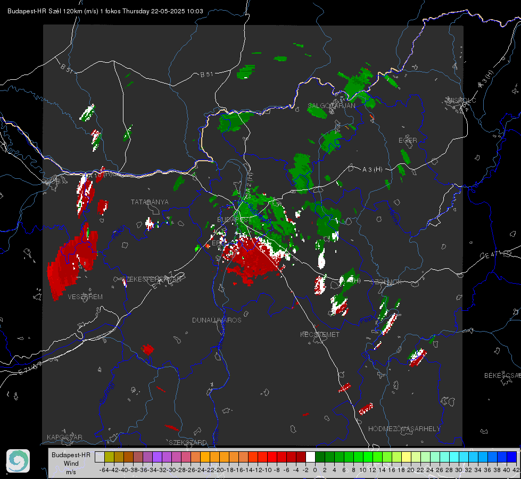Viewport: 521px width, 479px height.
Task: Click the 'Heves' county label
Action: click(393, 216)
